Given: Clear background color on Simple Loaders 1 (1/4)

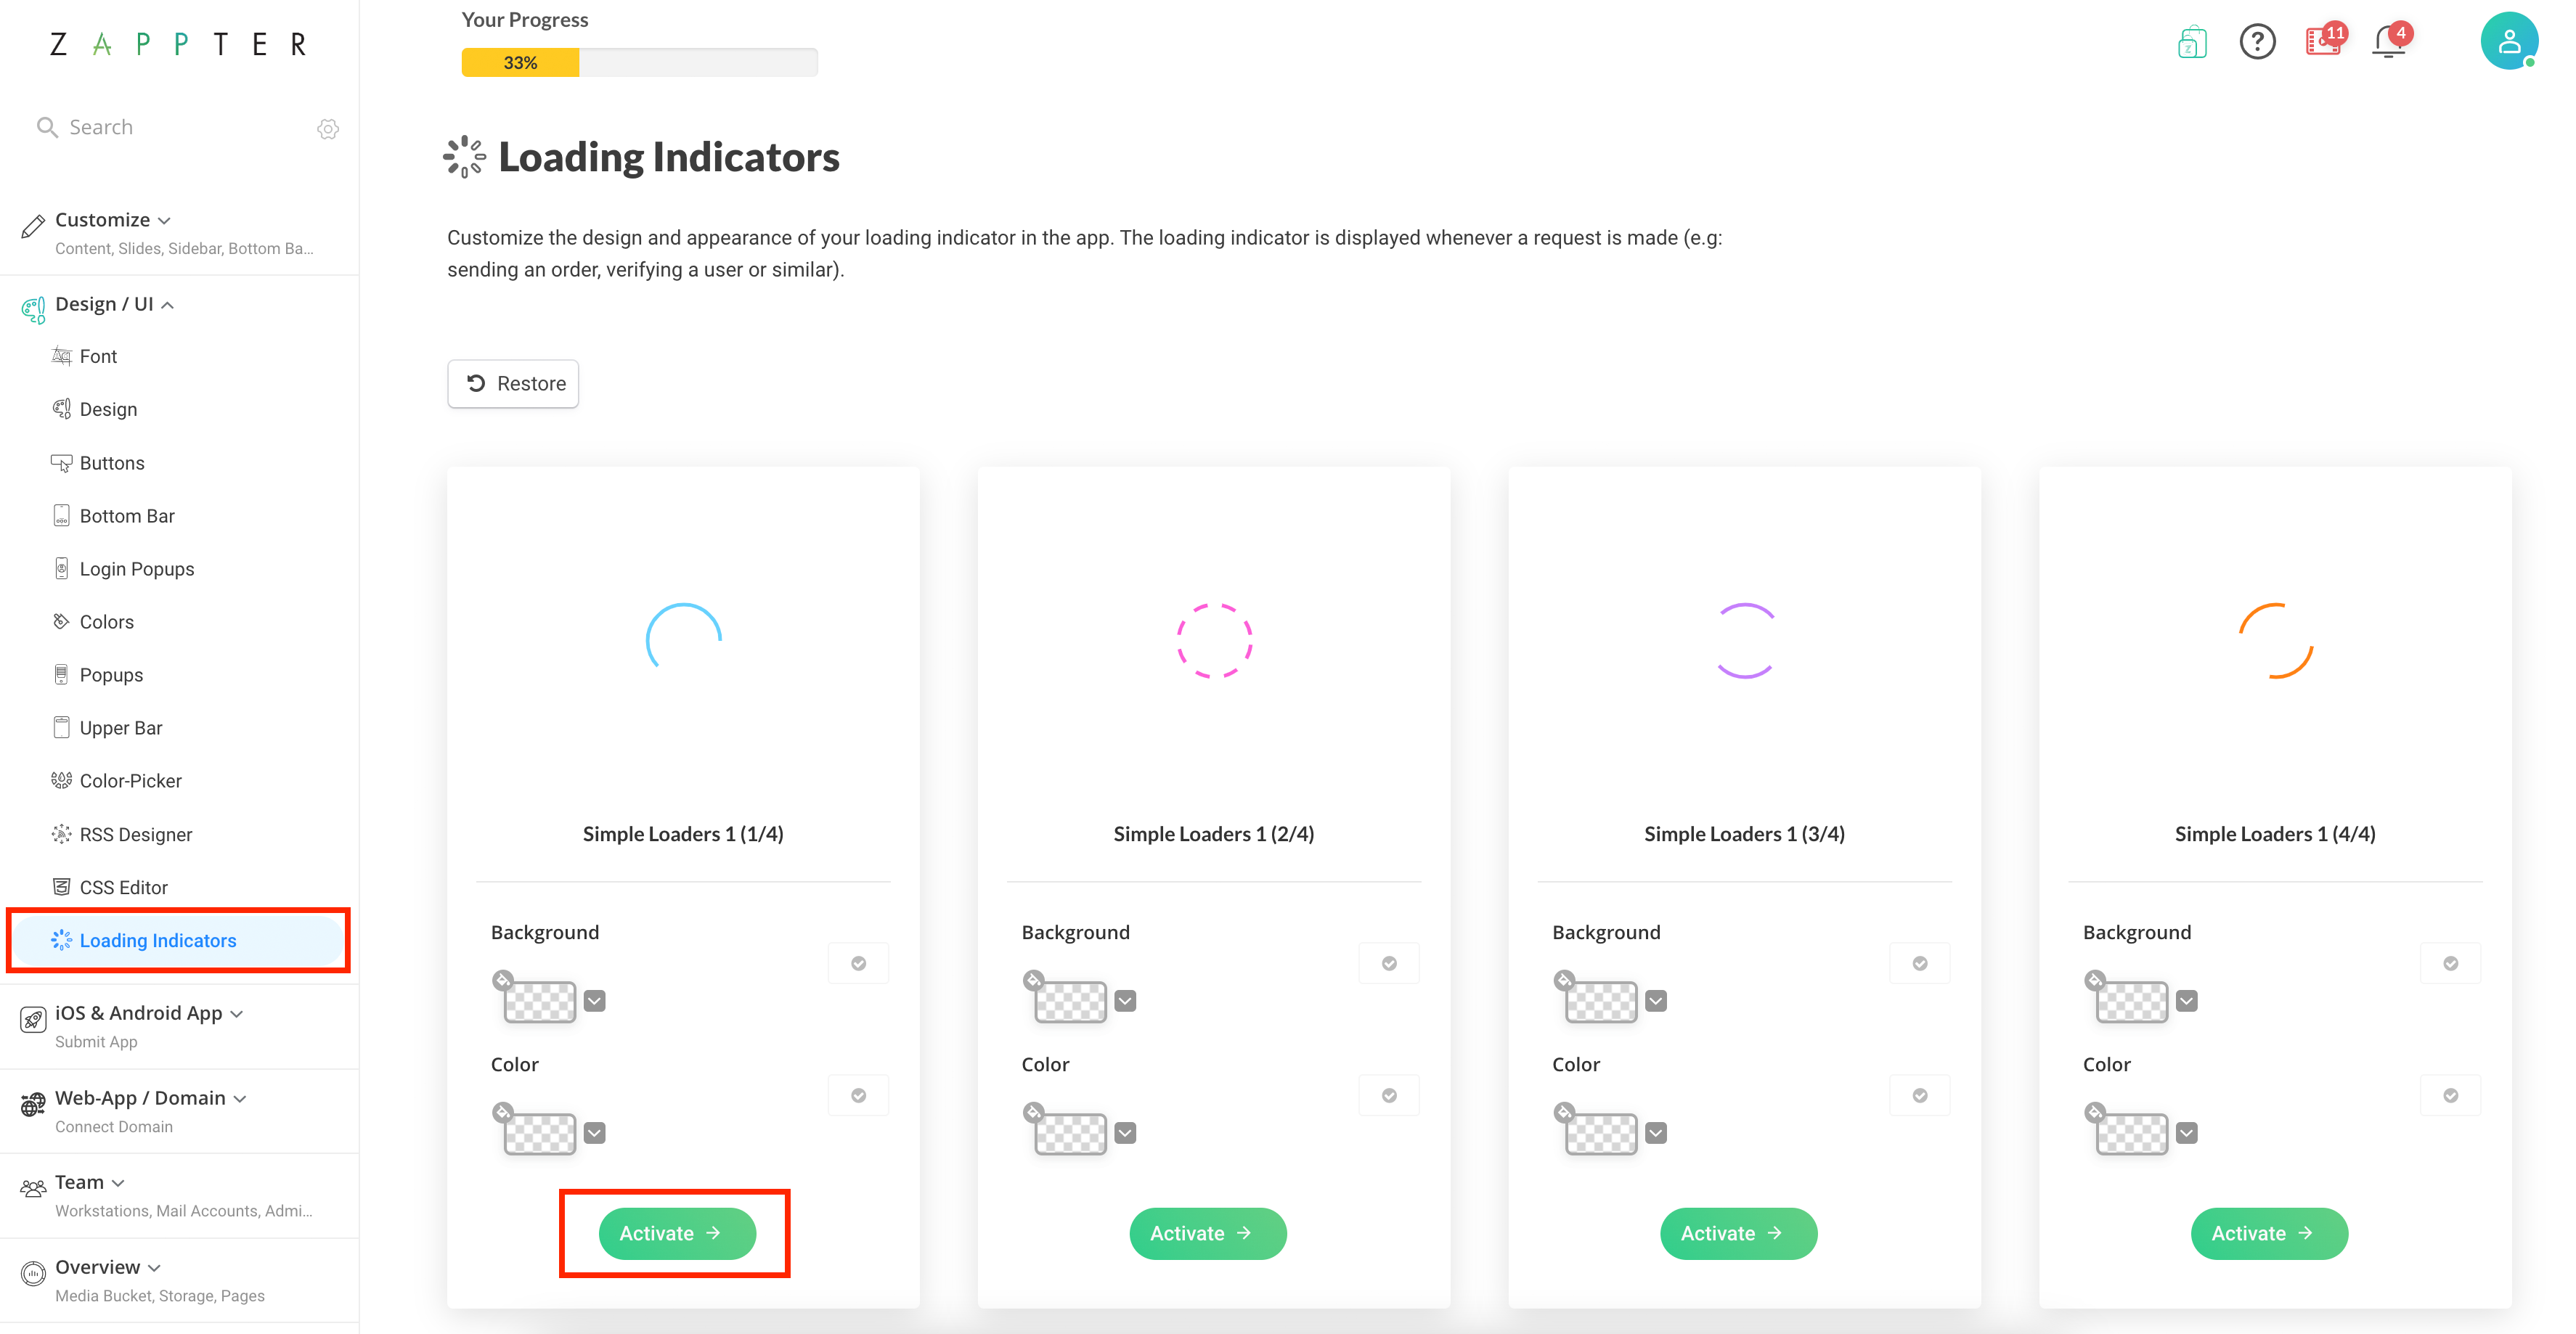Looking at the screenshot, I should coord(503,979).
